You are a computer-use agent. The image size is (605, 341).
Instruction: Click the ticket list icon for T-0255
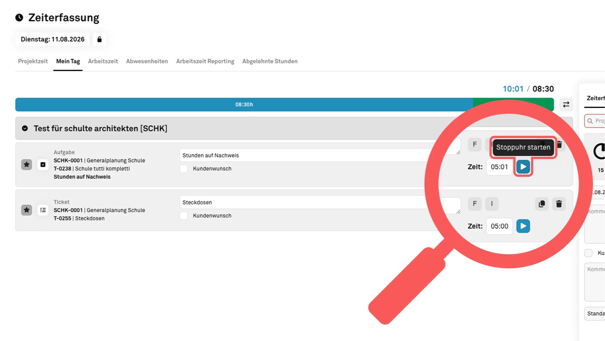click(43, 210)
